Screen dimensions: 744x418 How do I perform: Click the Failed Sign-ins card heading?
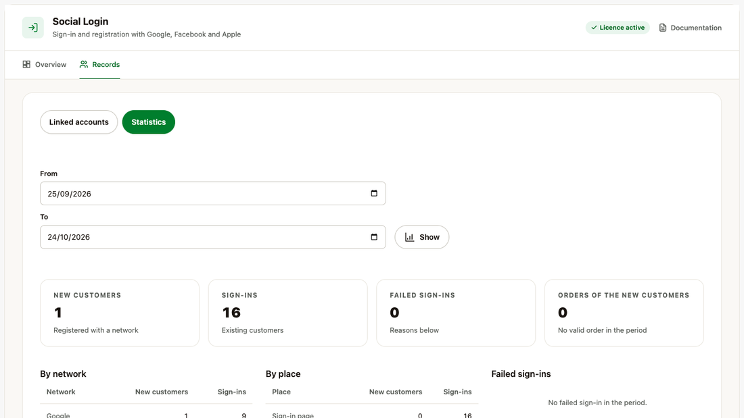click(x=422, y=295)
